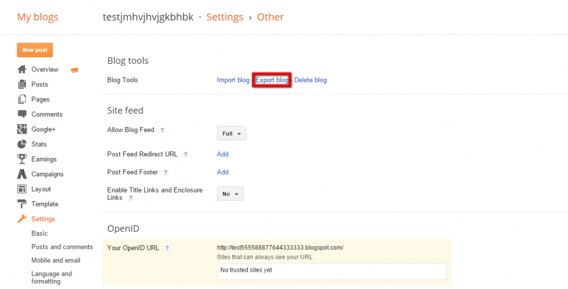Click the Comments speech bubble icon
Image resolution: width=568 pixels, height=289 pixels.
[22, 114]
